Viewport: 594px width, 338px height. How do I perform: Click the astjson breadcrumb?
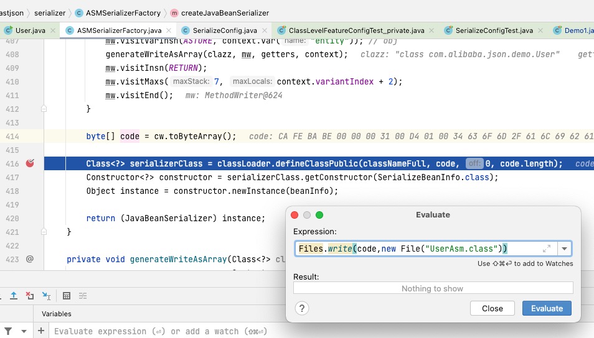point(11,13)
